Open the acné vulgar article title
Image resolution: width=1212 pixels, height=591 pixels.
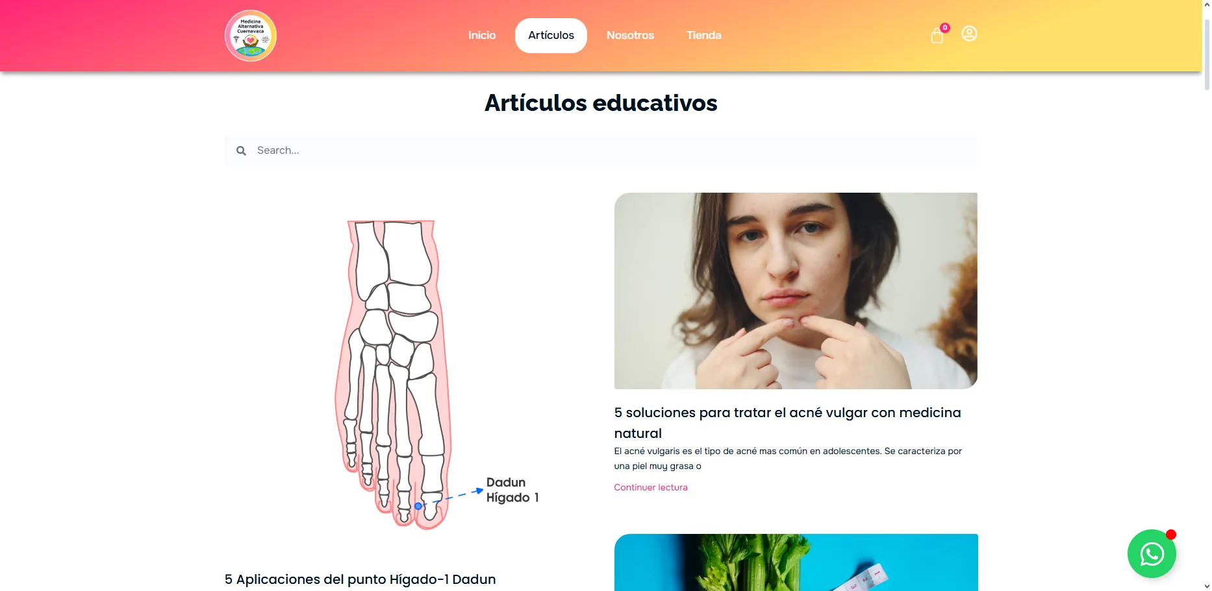pyautogui.click(x=787, y=423)
